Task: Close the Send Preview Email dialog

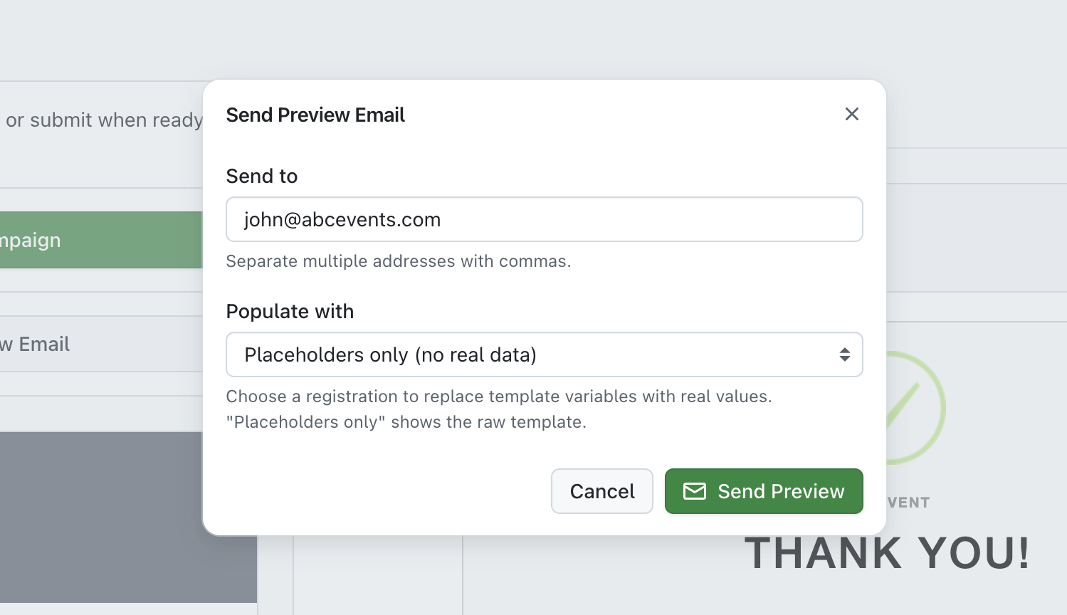Action: coord(851,114)
